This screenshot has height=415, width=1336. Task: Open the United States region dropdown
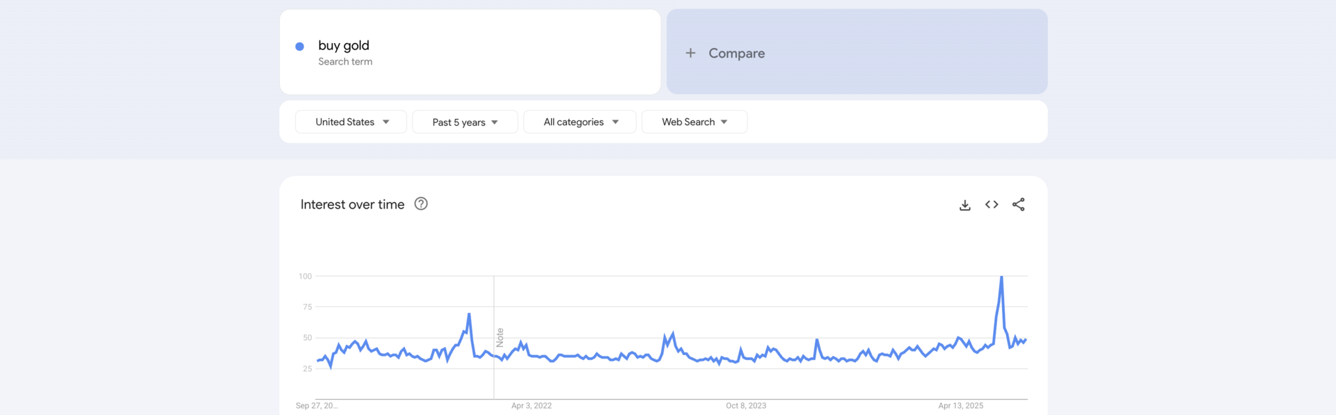350,122
